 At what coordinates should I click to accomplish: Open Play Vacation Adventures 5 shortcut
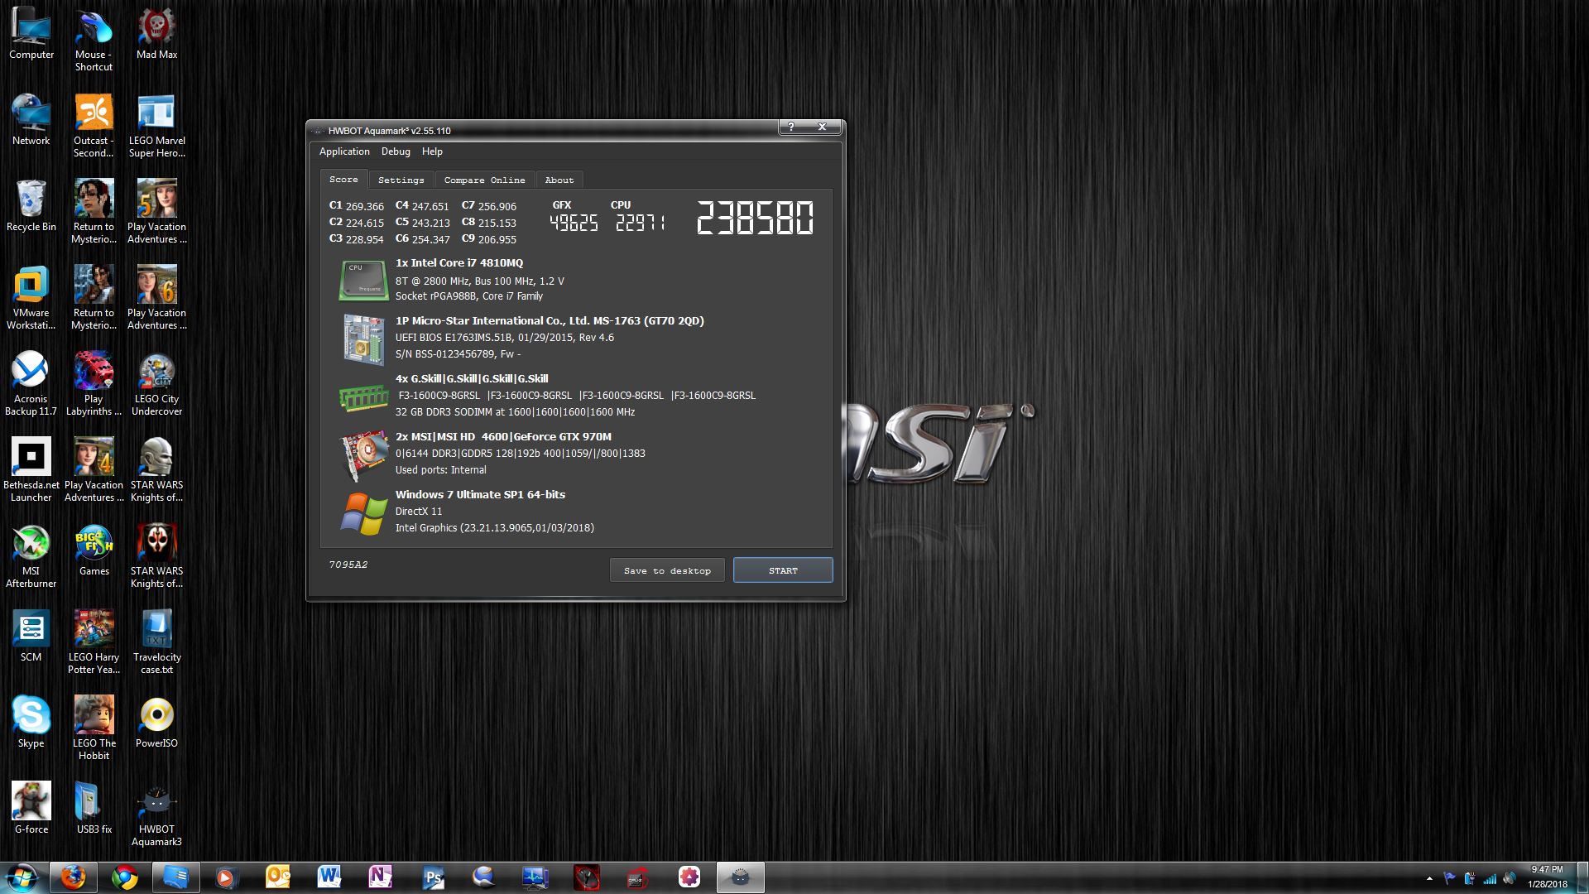[156, 212]
